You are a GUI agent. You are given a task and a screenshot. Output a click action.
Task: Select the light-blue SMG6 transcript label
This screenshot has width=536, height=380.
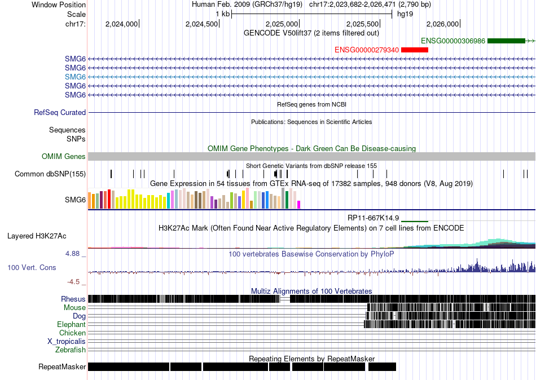coord(75,77)
